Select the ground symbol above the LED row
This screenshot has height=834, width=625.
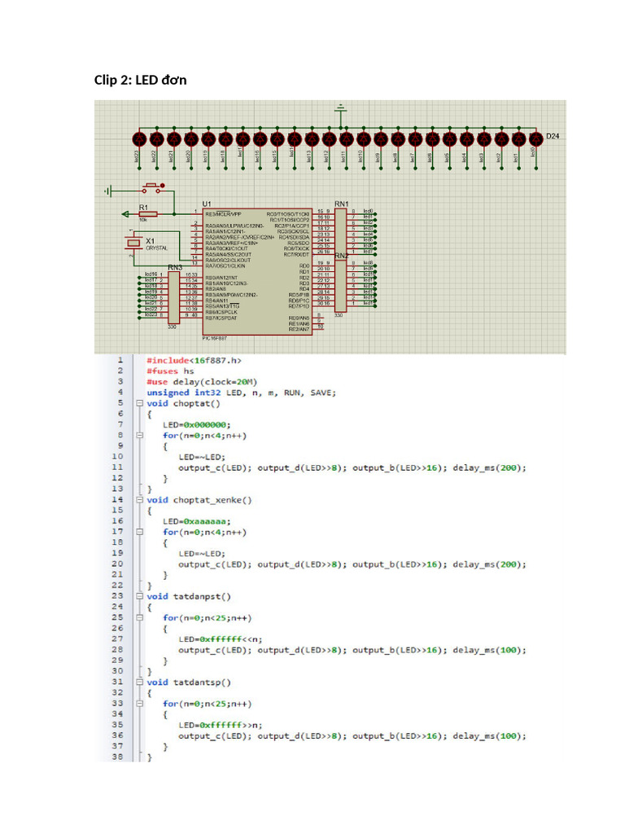coord(342,108)
